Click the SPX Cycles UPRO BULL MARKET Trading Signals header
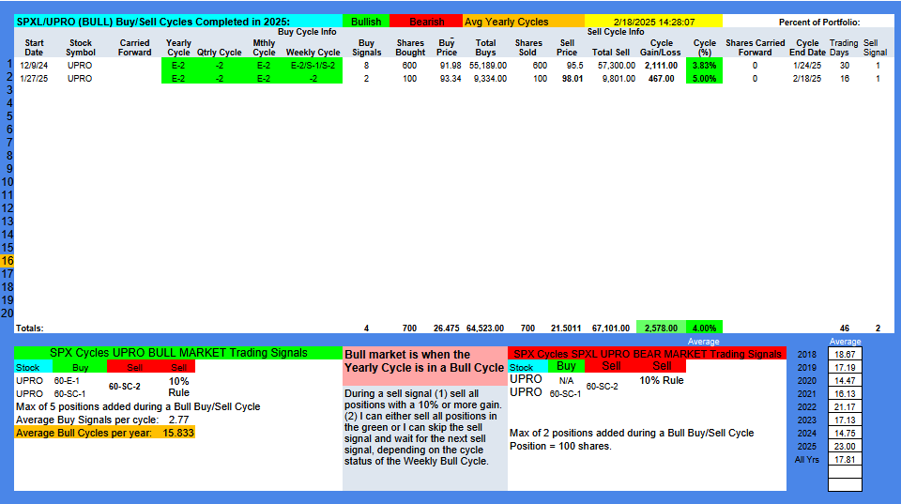 (178, 353)
